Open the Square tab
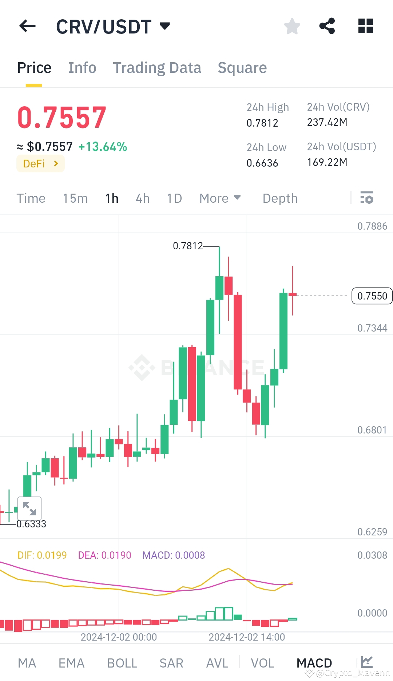 tap(242, 67)
